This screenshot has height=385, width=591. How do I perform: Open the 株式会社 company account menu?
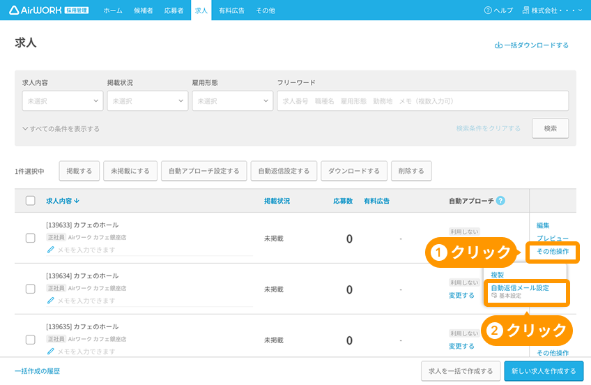click(x=552, y=10)
